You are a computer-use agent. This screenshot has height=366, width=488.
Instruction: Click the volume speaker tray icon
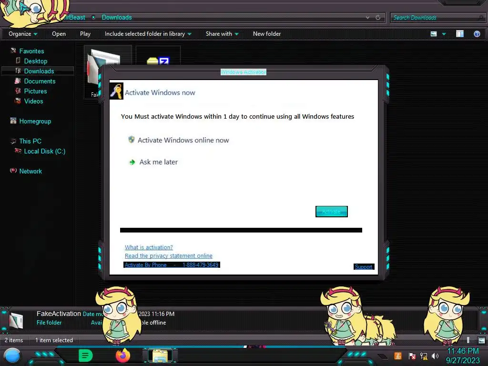[x=435, y=356]
